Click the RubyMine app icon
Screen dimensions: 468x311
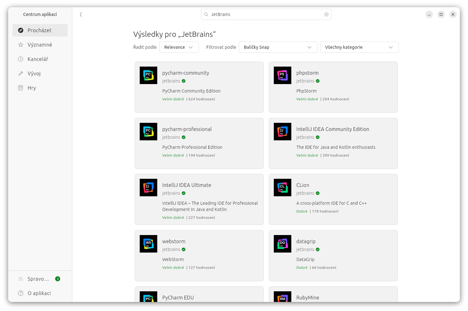pyautogui.click(x=282, y=299)
